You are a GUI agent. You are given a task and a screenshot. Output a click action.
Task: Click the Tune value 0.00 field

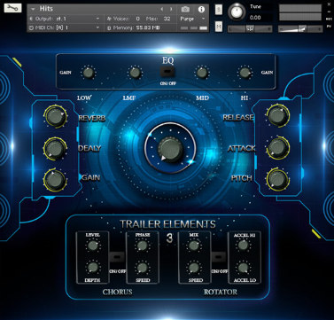(255, 18)
